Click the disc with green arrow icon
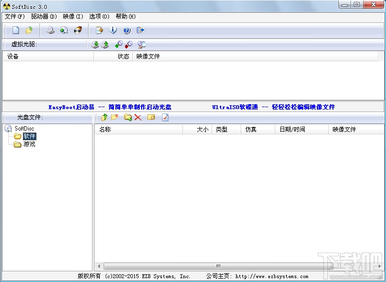Image resolution: width=386 pixels, height=282 pixels. (x=64, y=30)
